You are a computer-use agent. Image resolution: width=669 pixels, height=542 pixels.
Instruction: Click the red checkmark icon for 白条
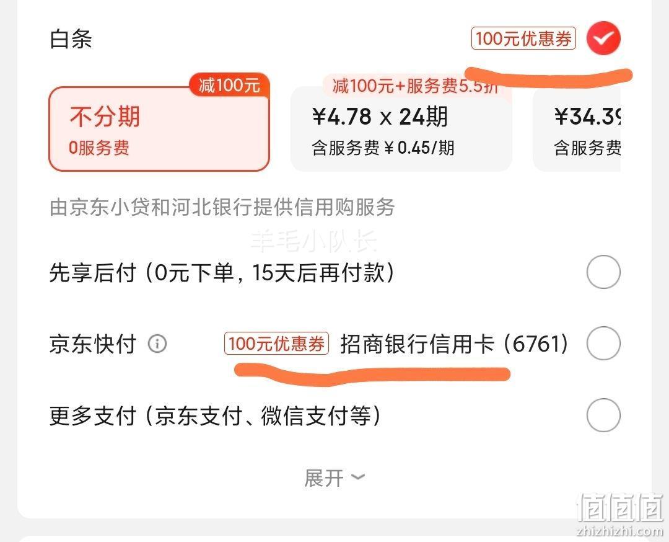[603, 38]
